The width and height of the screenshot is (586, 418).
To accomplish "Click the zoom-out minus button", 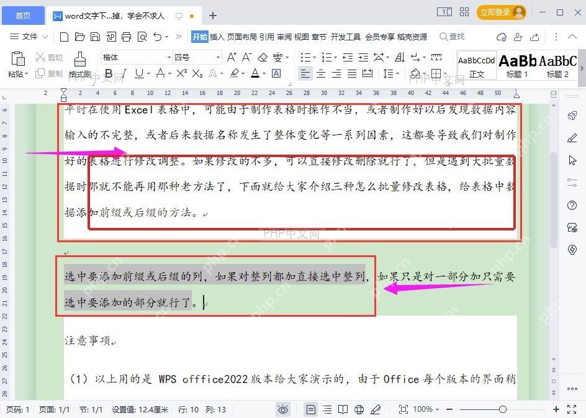I will coord(449,409).
